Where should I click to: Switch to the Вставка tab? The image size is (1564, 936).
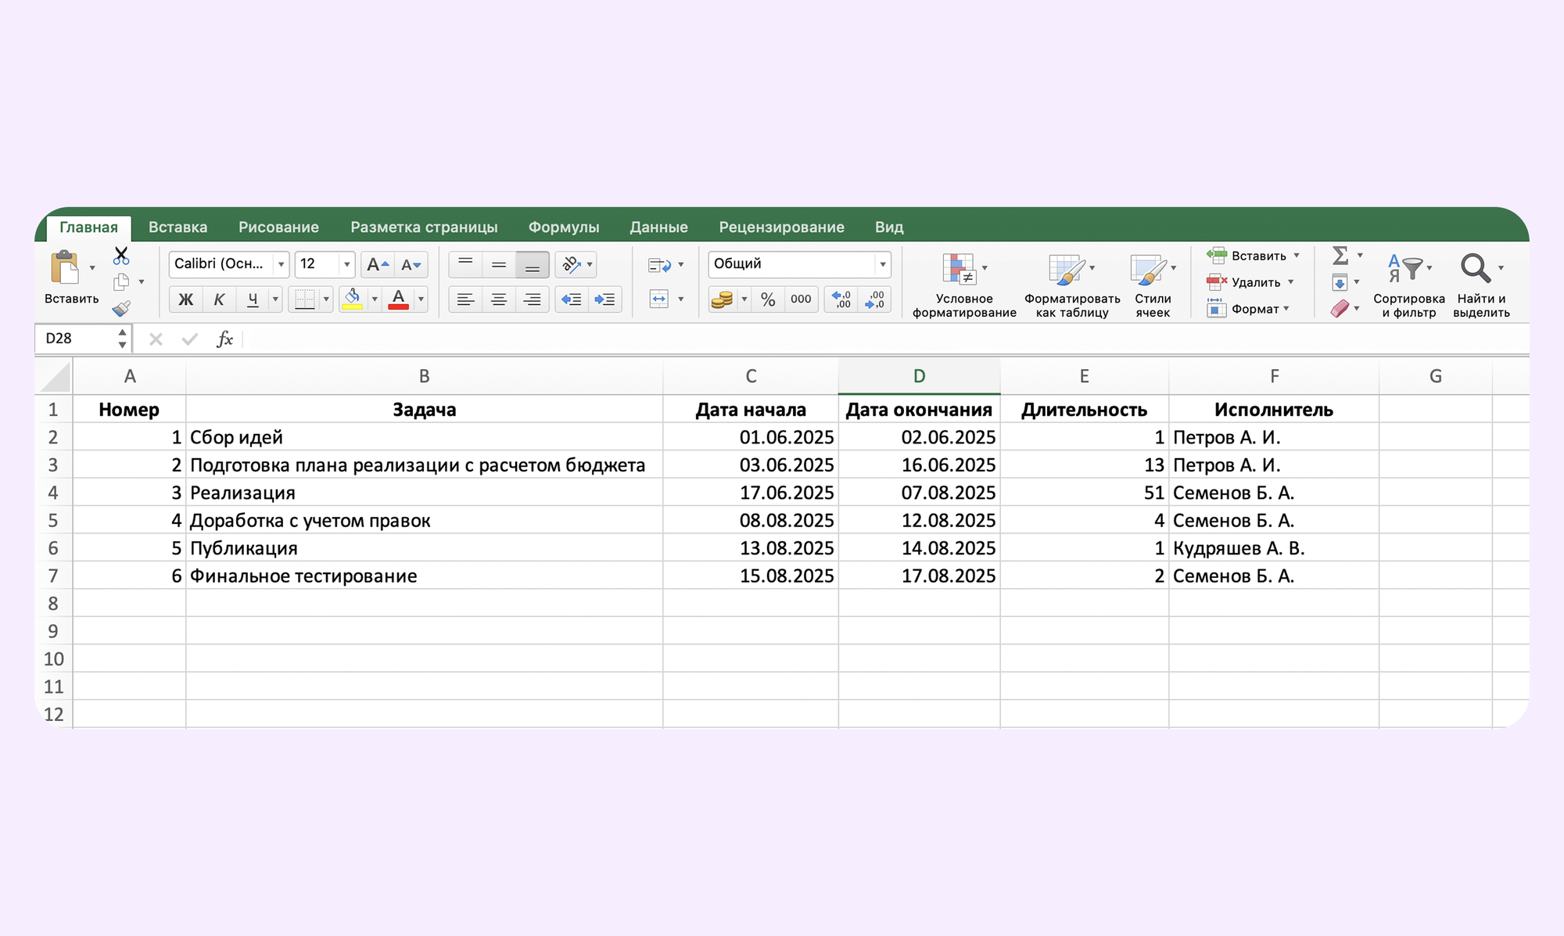[178, 228]
